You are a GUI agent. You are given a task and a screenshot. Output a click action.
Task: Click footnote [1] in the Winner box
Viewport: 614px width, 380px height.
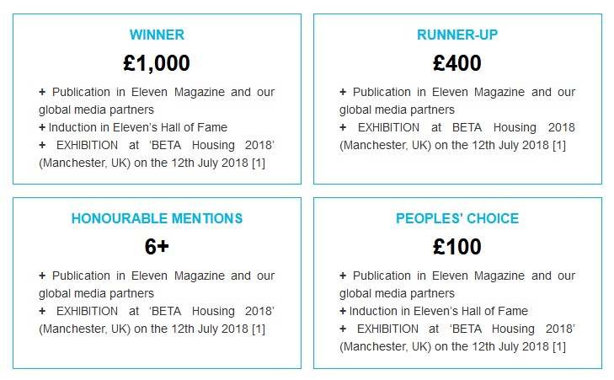[259, 163]
